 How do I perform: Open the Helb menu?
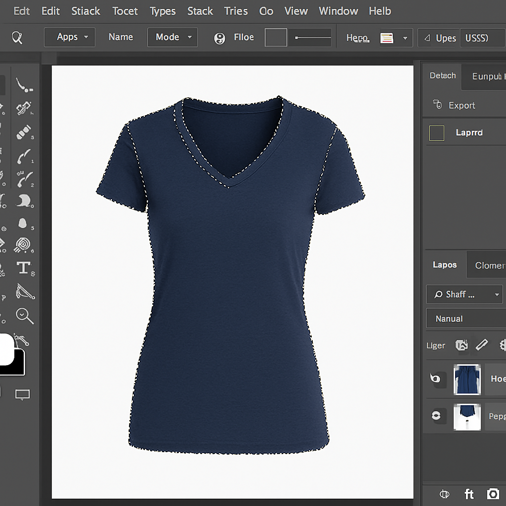click(380, 11)
